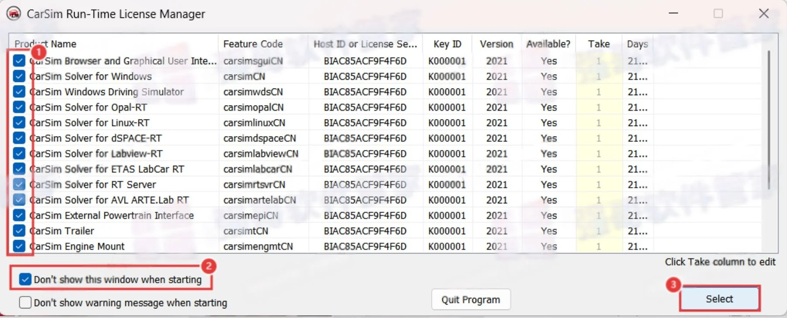Click the Available? column header
787x318 pixels.
tap(549, 44)
